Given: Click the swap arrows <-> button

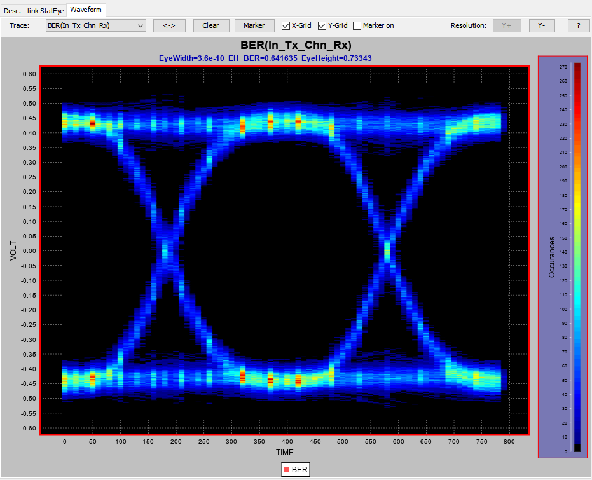Looking at the screenshot, I should [x=169, y=25].
